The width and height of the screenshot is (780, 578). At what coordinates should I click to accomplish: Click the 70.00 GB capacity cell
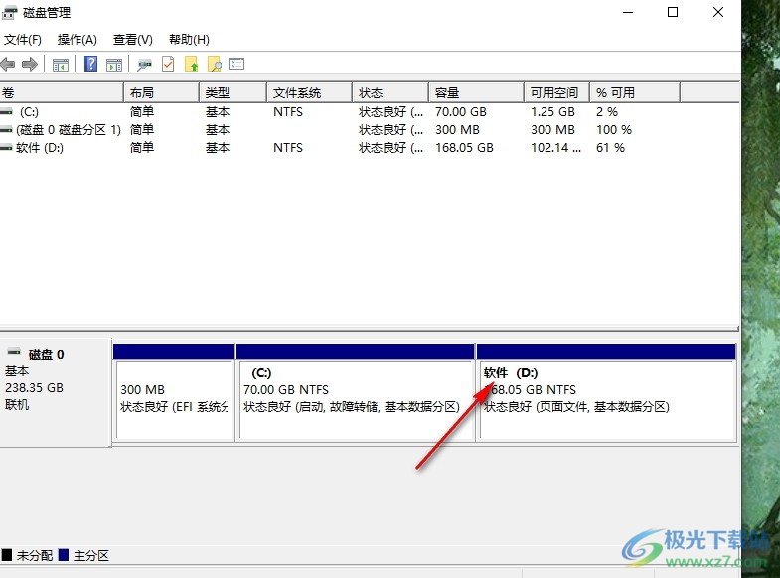pos(461,112)
